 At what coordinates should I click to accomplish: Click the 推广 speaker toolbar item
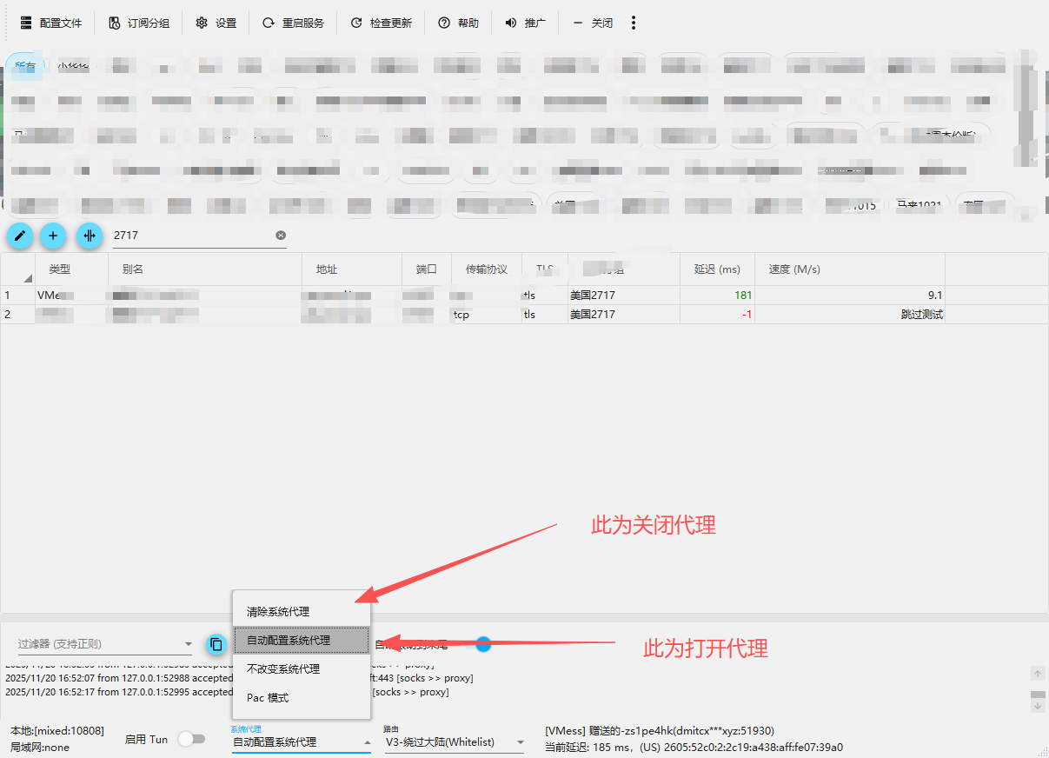(x=526, y=23)
